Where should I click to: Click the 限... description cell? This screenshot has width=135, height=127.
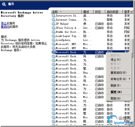(x=86, y=121)
